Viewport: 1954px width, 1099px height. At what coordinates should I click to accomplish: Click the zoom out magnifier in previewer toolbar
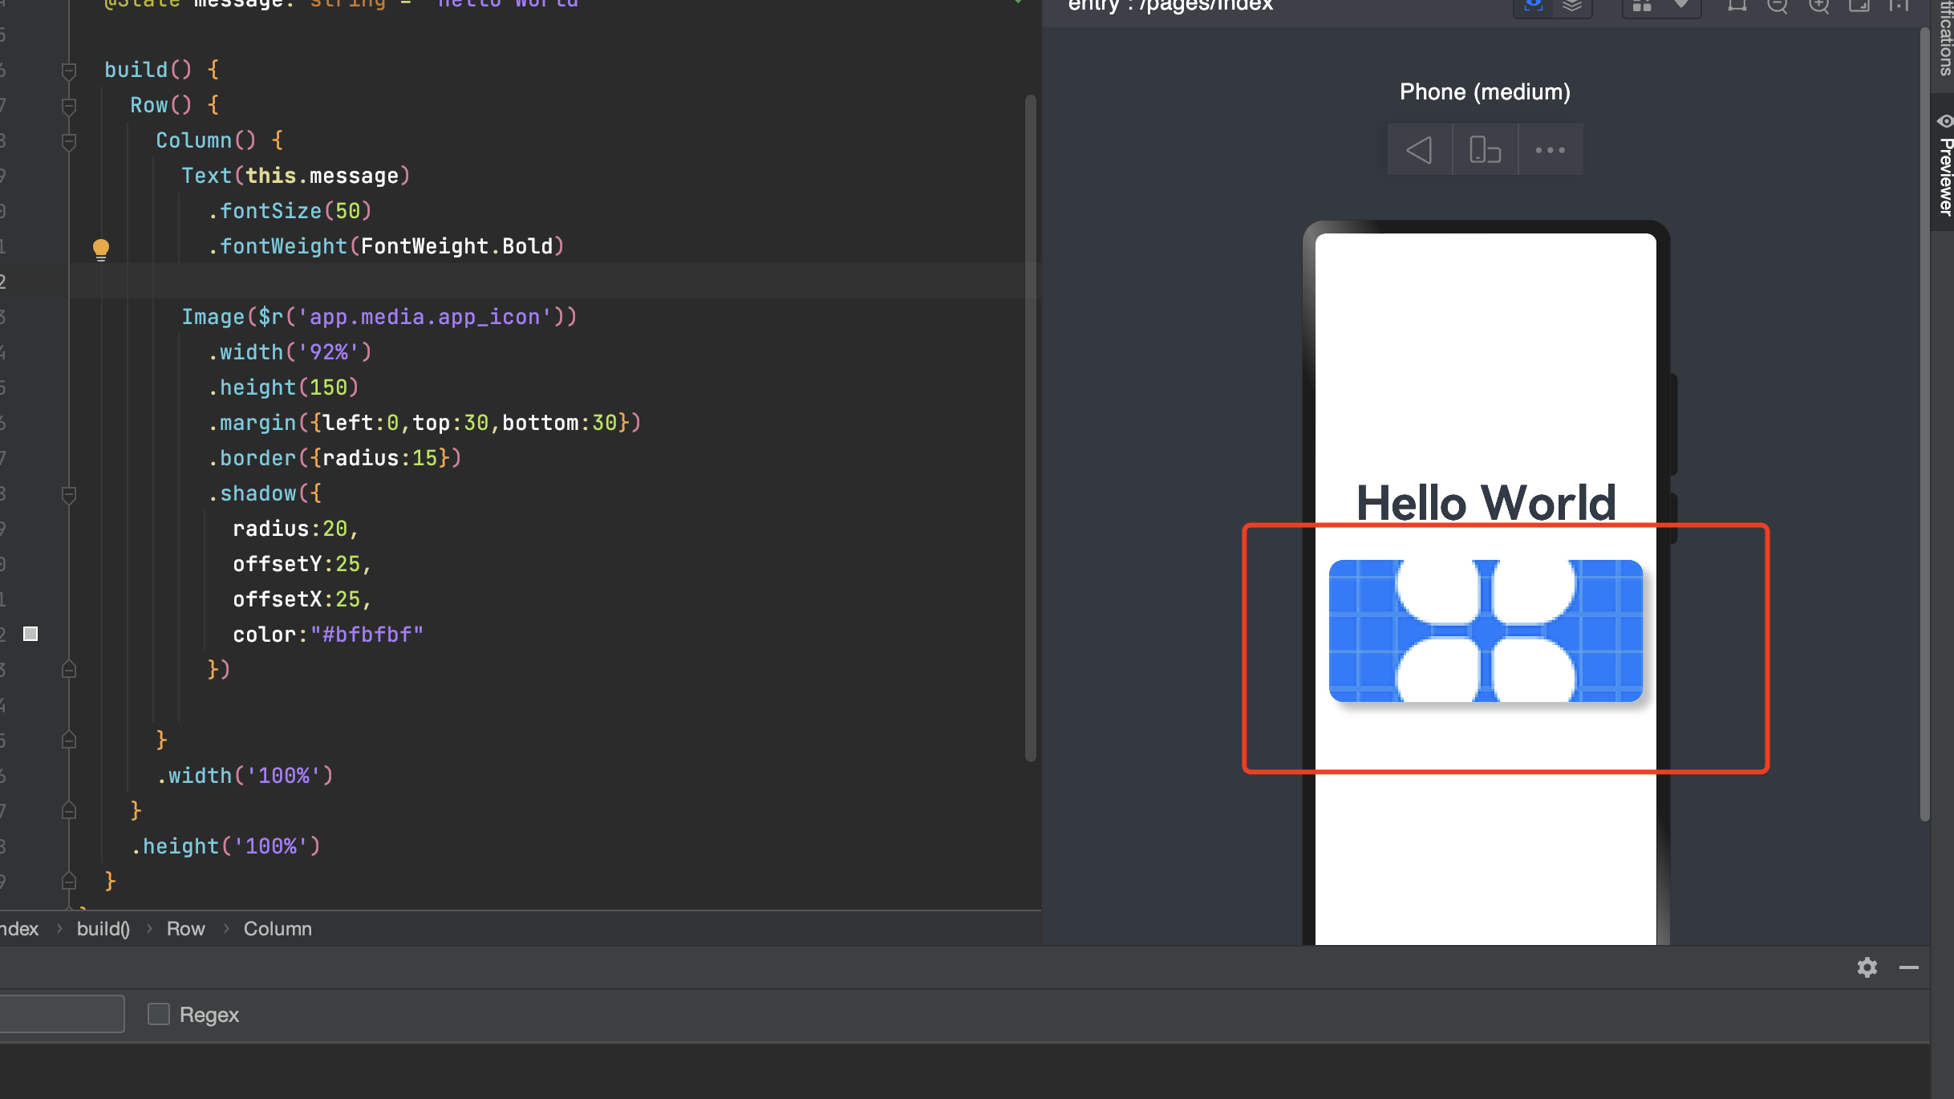click(x=1778, y=6)
